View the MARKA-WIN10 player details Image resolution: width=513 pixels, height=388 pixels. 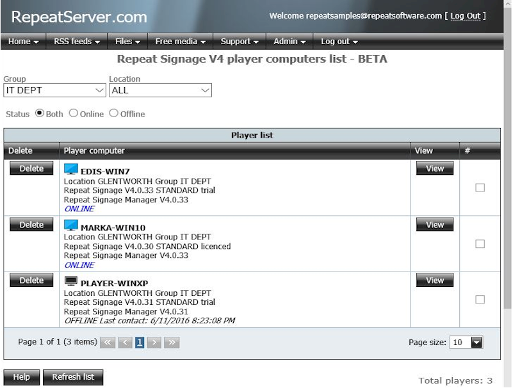point(435,225)
